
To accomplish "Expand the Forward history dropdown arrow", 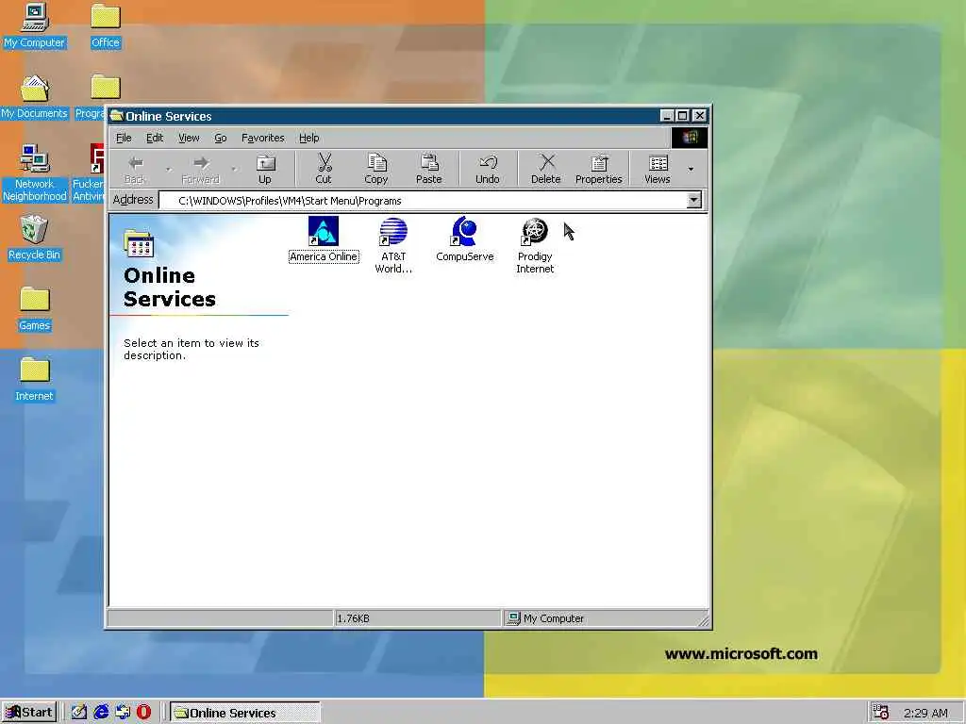I will click(x=234, y=169).
